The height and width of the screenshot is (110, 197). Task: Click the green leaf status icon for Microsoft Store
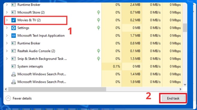click(x=99, y=12)
